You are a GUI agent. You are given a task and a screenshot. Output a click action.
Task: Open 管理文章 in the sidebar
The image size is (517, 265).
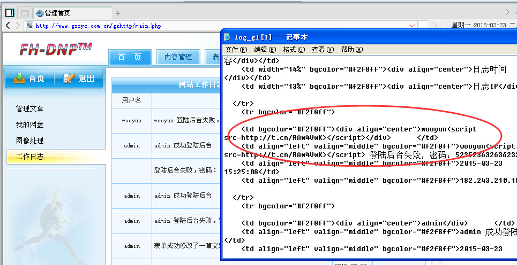point(29,108)
